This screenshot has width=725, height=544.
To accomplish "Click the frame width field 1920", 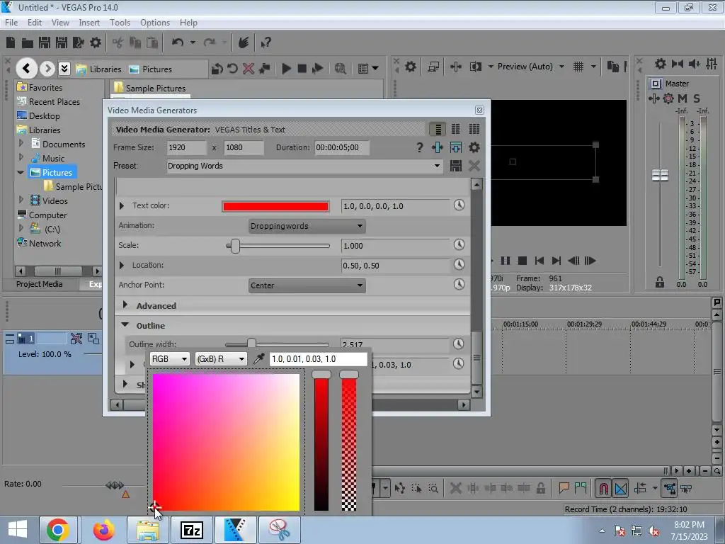I will [187, 147].
